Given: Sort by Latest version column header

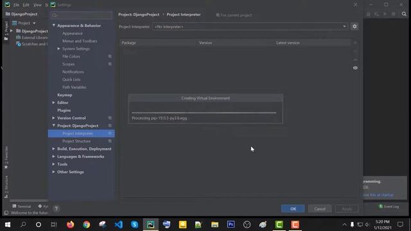Looking at the screenshot, I should tap(288, 43).
